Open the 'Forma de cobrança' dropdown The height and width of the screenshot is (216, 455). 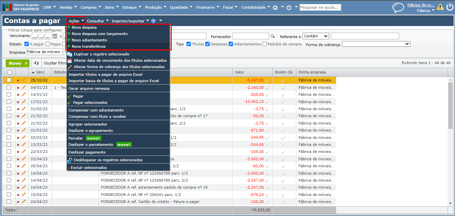pos(376,44)
